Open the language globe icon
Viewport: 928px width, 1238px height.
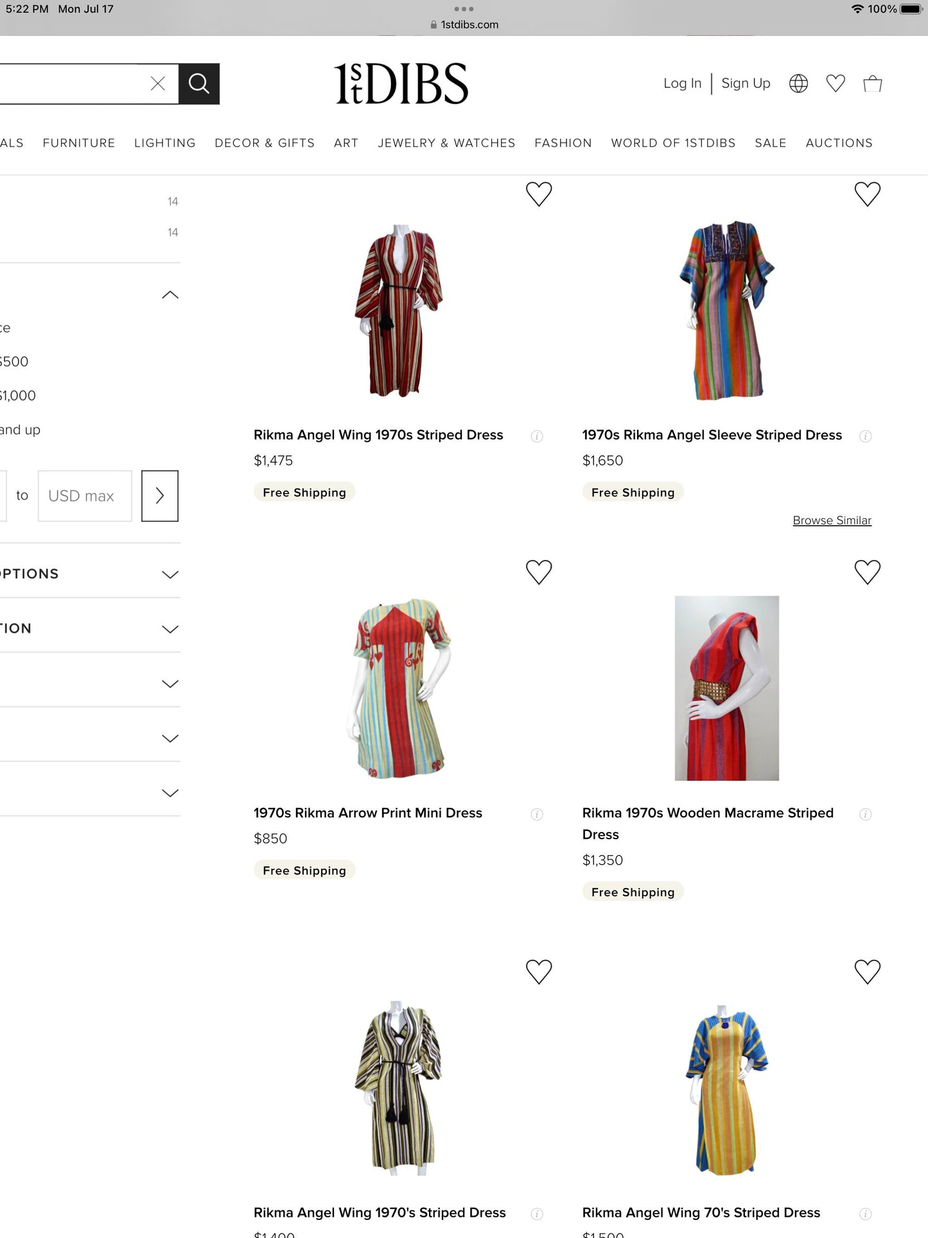tap(798, 83)
